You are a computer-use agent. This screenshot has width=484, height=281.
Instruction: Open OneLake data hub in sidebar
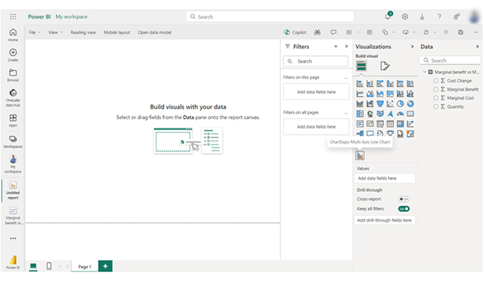point(13,97)
